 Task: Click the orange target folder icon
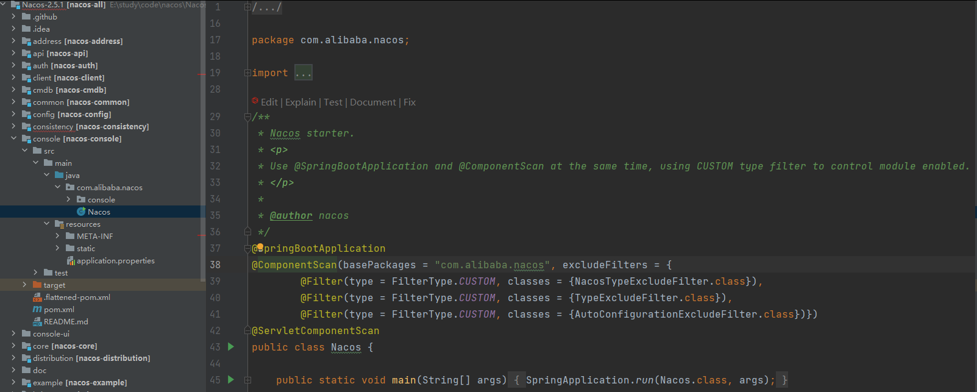37,285
